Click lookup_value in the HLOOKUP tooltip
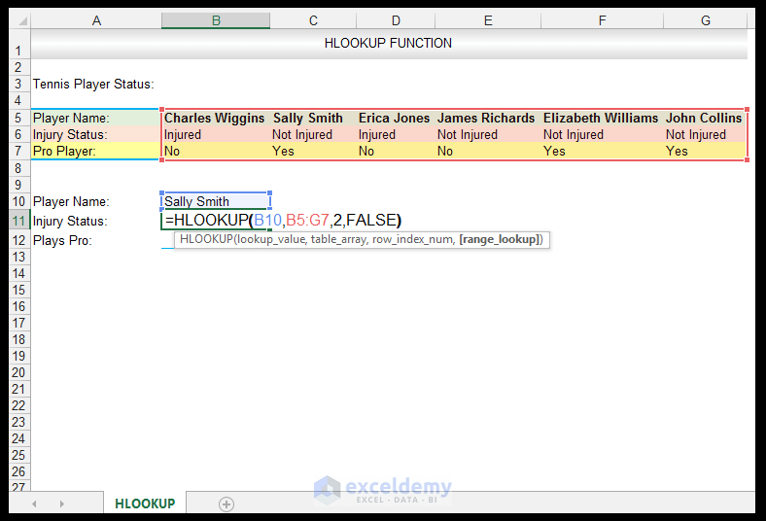This screenshot has width=766, height=521. pyautogui.click(x=271, y=239)
